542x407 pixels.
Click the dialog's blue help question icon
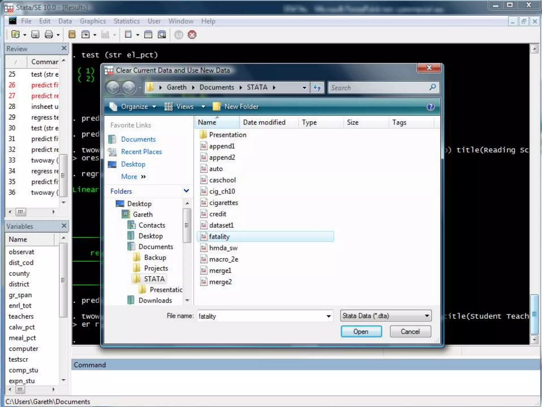point(430,107)
